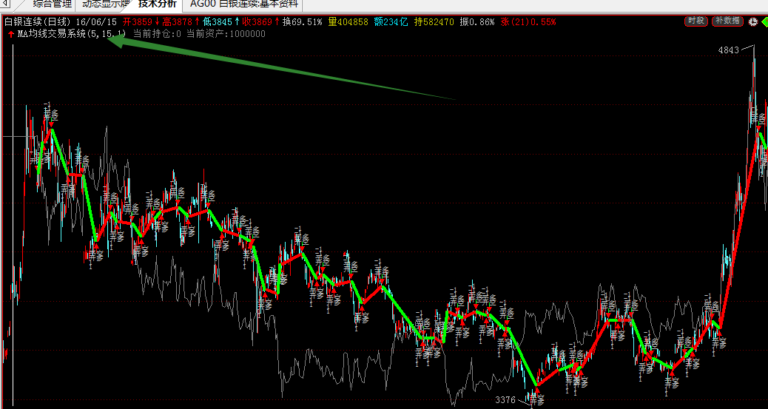Select the 技术分析 tab

click(157, 4)
